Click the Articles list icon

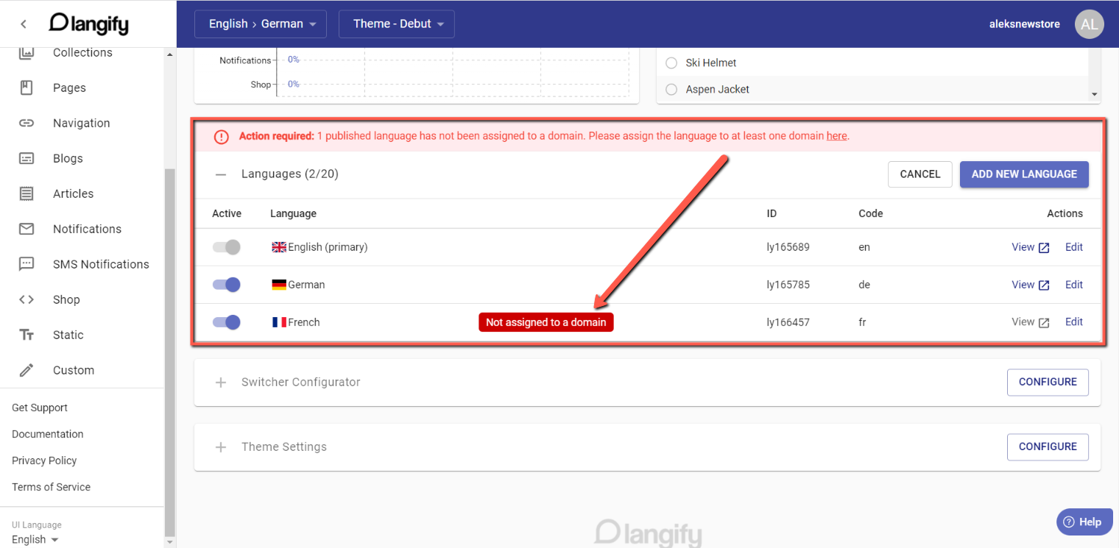[x=27, y=193]
